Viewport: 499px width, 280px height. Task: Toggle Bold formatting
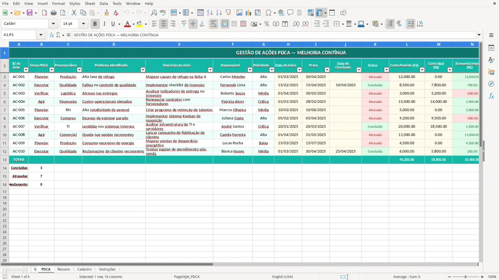95,24
